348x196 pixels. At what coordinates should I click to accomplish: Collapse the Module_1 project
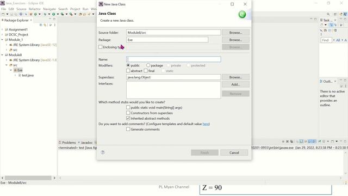pos(2,40)
